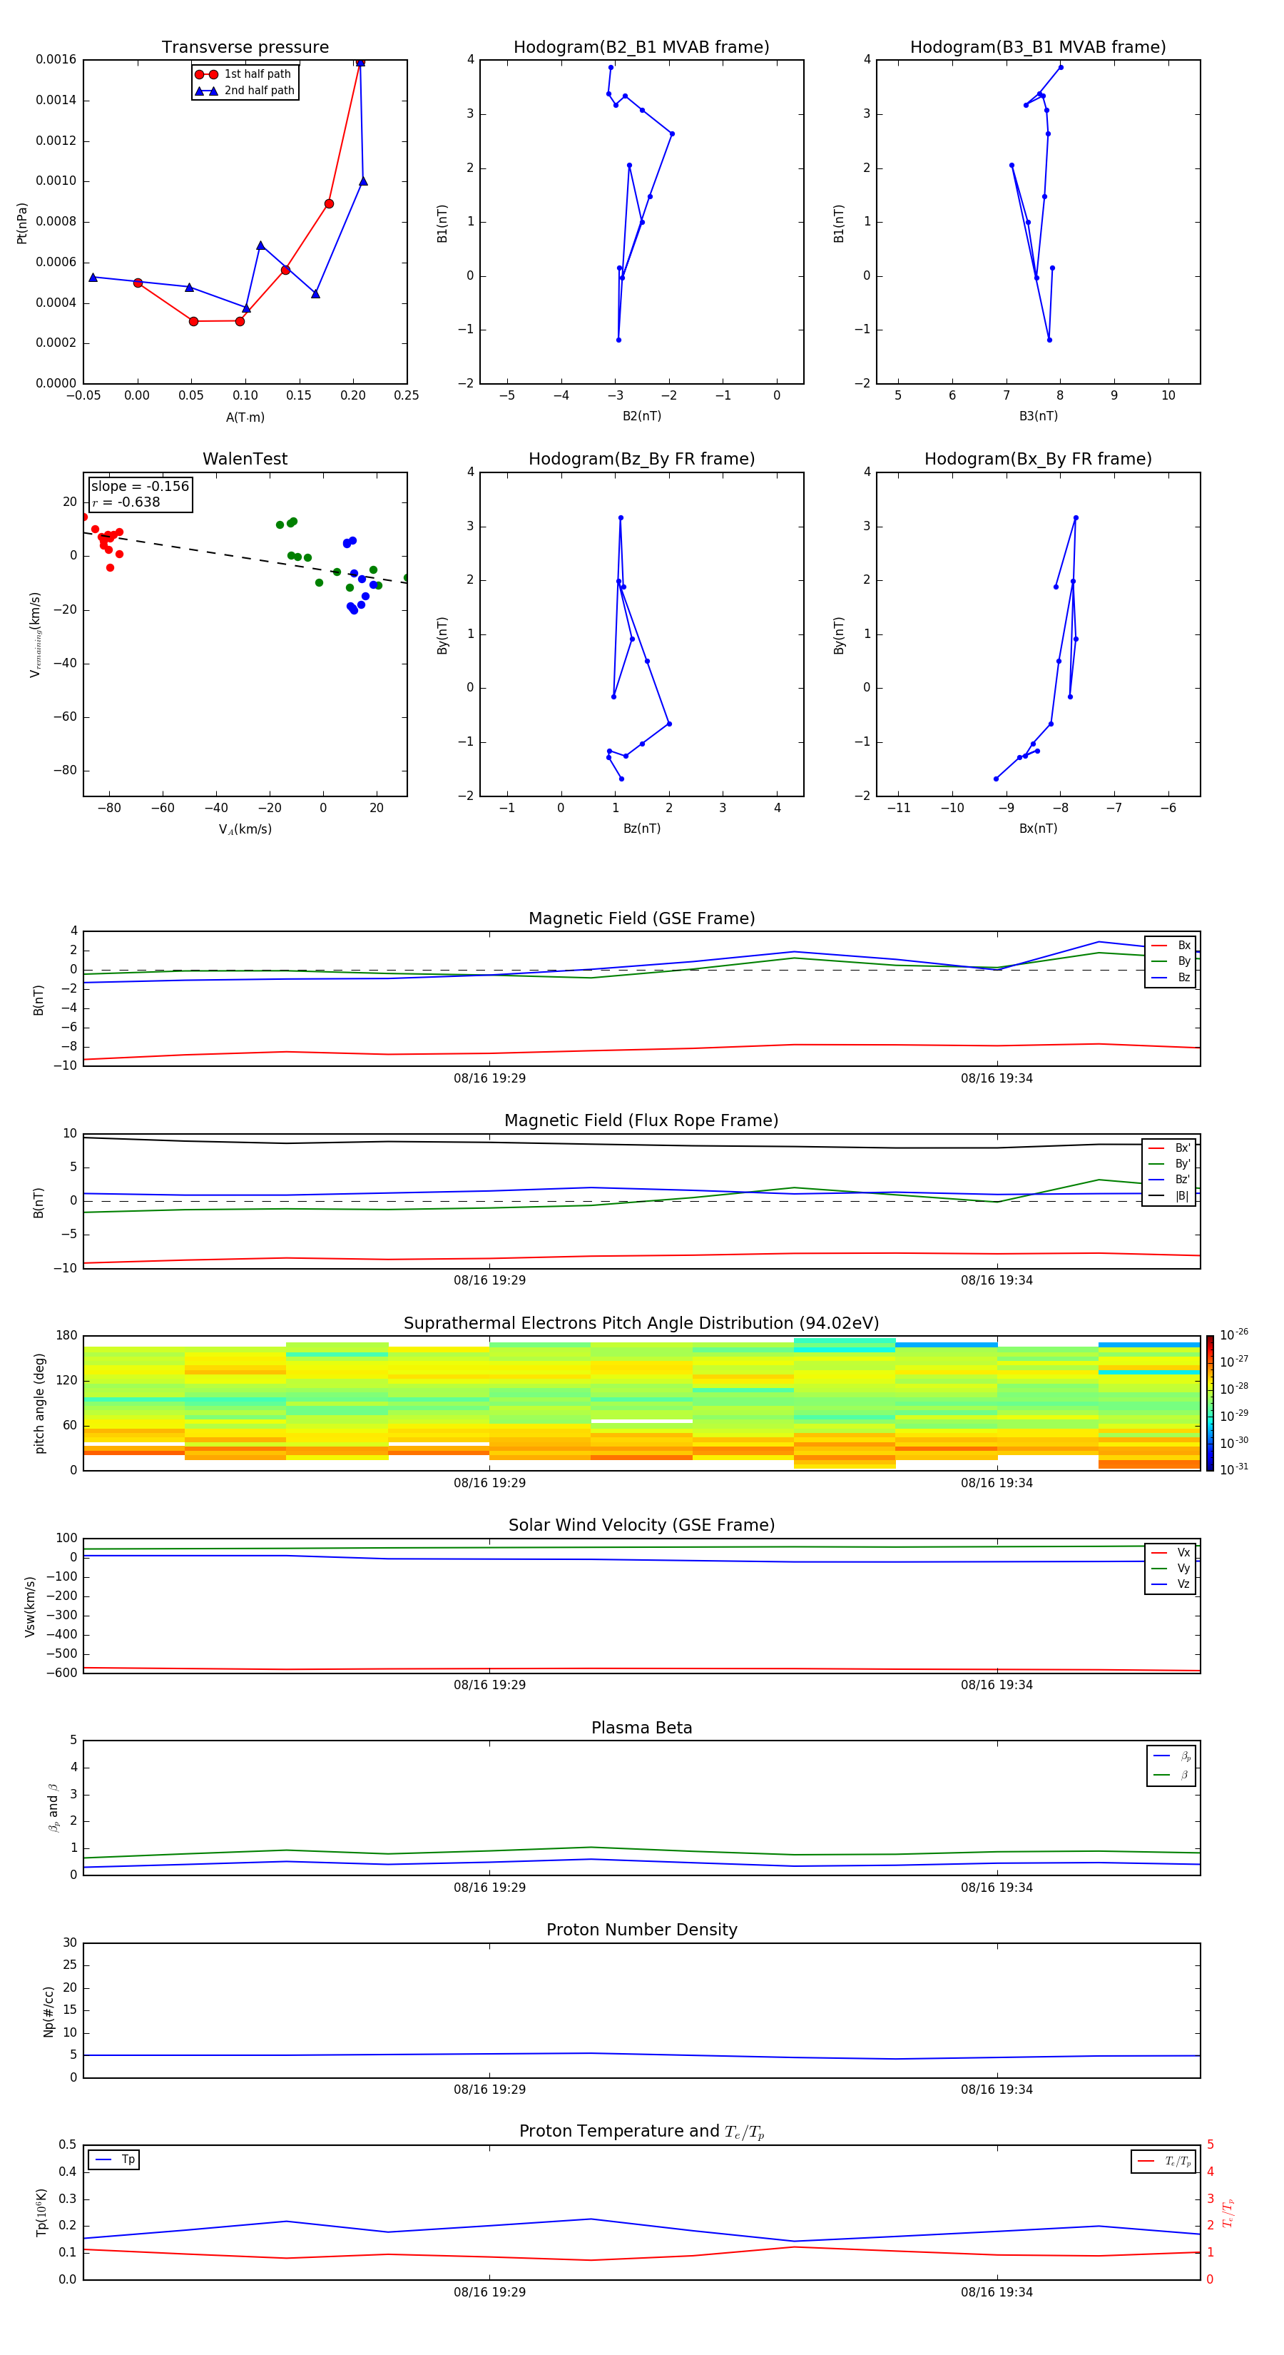Viewport: 1284px width, 2355px height.
Task: Click the "B2(nT)" x-axis label
Action: (641, 417)
